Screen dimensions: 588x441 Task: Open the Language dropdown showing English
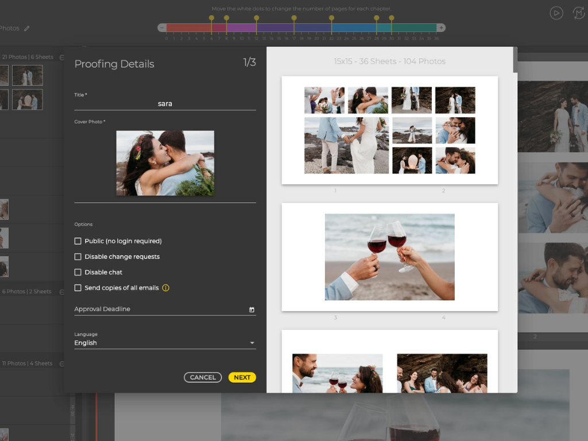[x=165, y=343]
